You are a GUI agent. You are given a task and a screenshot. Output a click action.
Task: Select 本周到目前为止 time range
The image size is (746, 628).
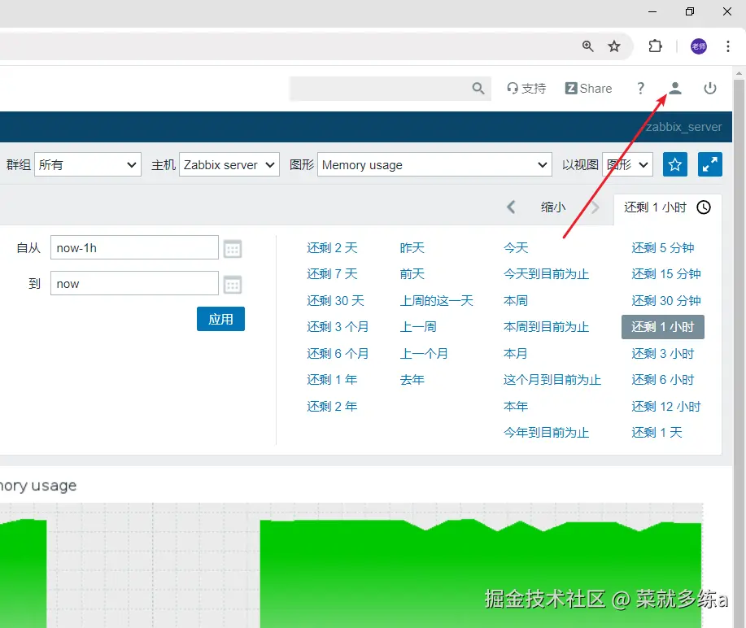(x=546, y=327)
